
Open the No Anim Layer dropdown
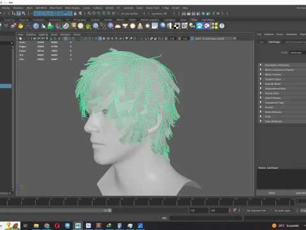(x=283, y=210)
